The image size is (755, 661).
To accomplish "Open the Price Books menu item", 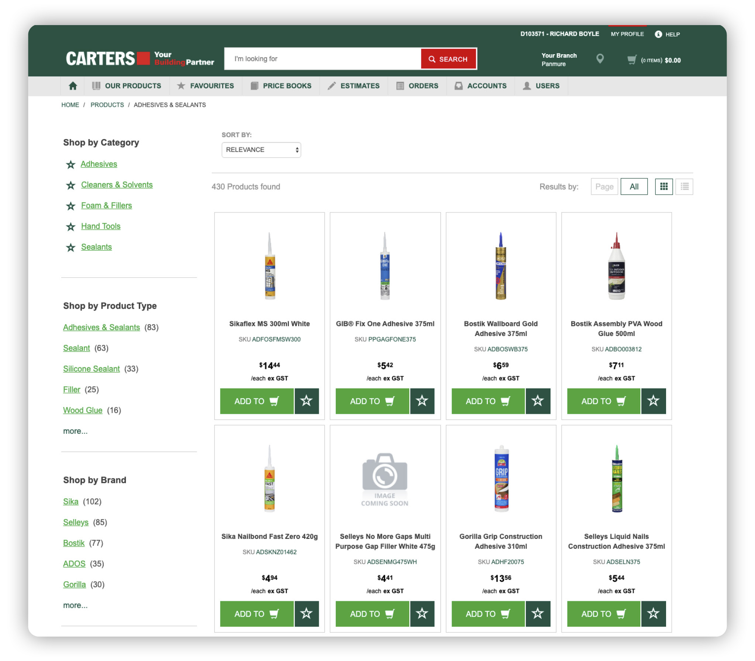I will pyautogui.click(x=281, y=86).
